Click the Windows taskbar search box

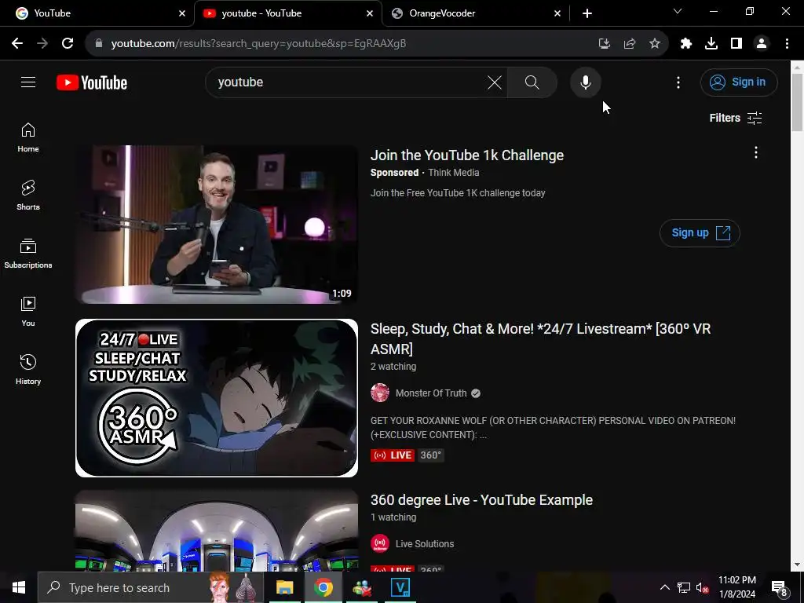coord(150,587)
